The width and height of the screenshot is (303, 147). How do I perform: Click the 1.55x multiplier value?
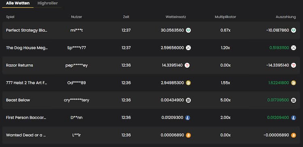point(225,83)
